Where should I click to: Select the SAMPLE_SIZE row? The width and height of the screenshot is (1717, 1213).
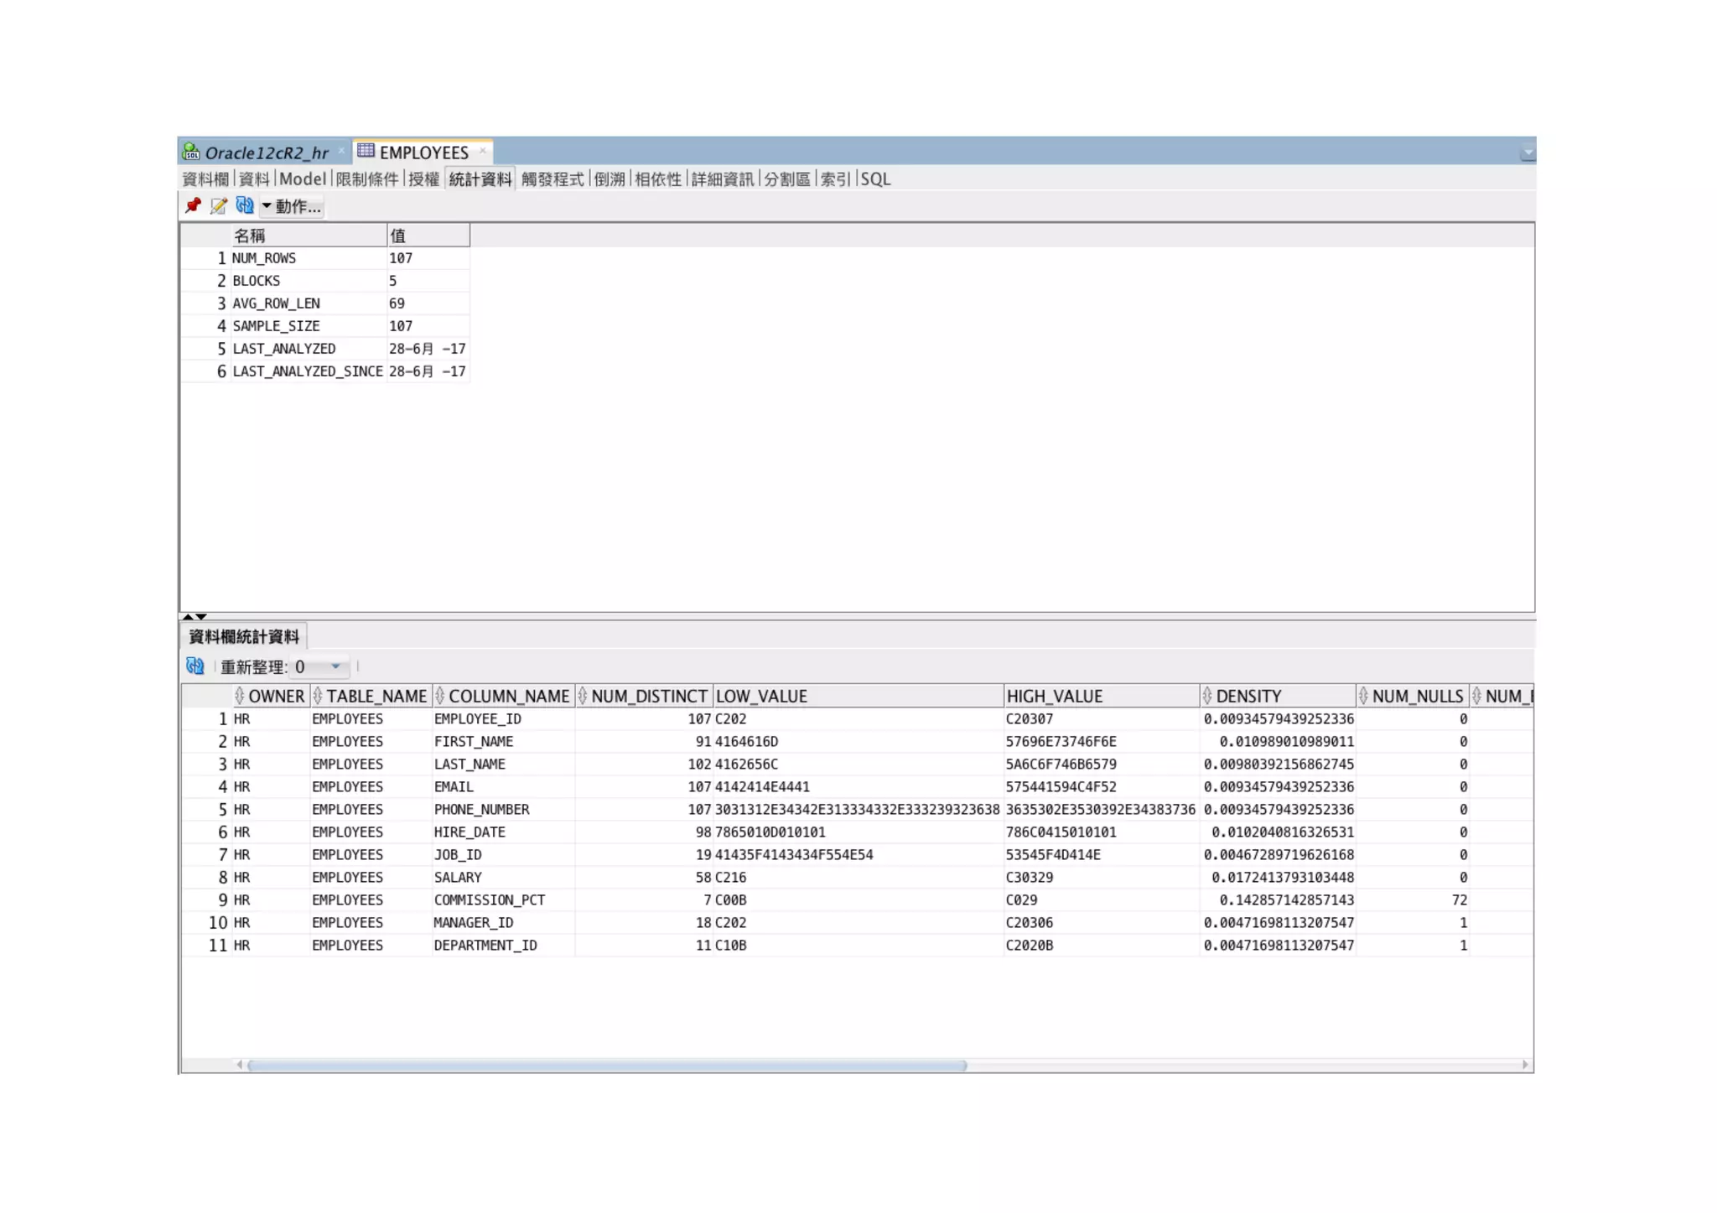[x=325, y=326]
